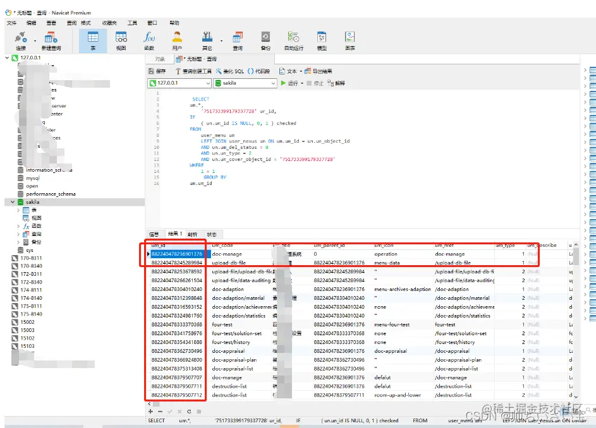The width and height of the screenshot is (596, 428).
Task: Switch to the 对象 (Objects) tab
Action: (160, 59)
